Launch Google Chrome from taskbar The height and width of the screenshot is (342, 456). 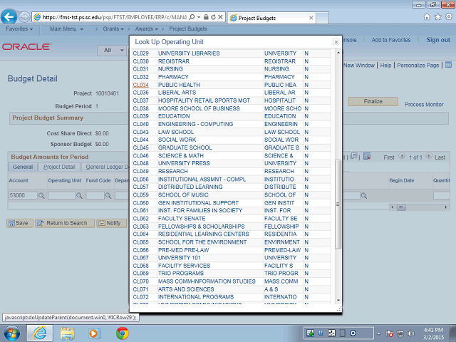(122, 333)
